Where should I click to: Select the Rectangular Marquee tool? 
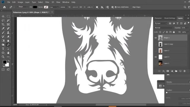8,16
